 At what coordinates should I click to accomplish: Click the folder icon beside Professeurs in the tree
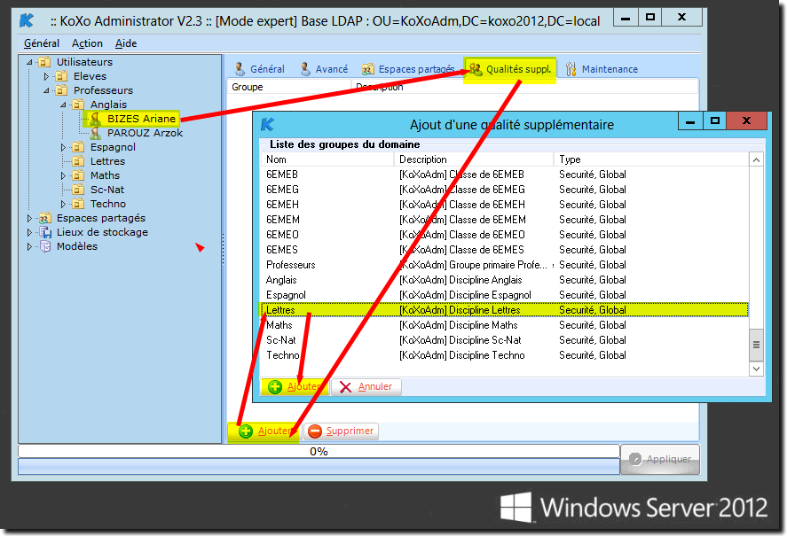click(62, 90)
